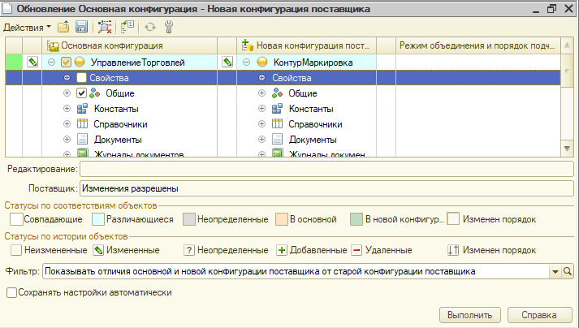Click the yellow sphere icon of КонтурМаркировка

[262, 62]
